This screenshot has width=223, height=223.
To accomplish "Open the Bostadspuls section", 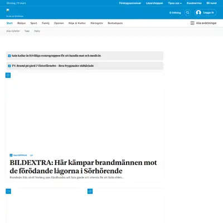I will pos(115,23).
